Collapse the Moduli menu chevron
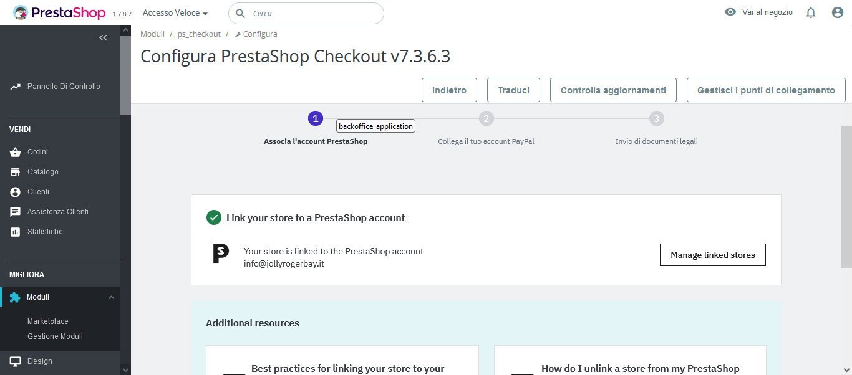 111,298
